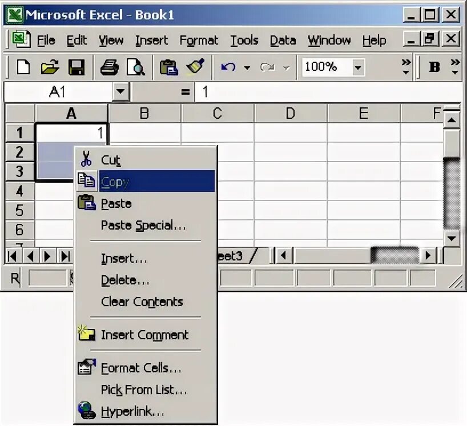Viewport: 467px width, 426px height.
Task: Click the equals Edit Formula button
Action: pos(185,92)
